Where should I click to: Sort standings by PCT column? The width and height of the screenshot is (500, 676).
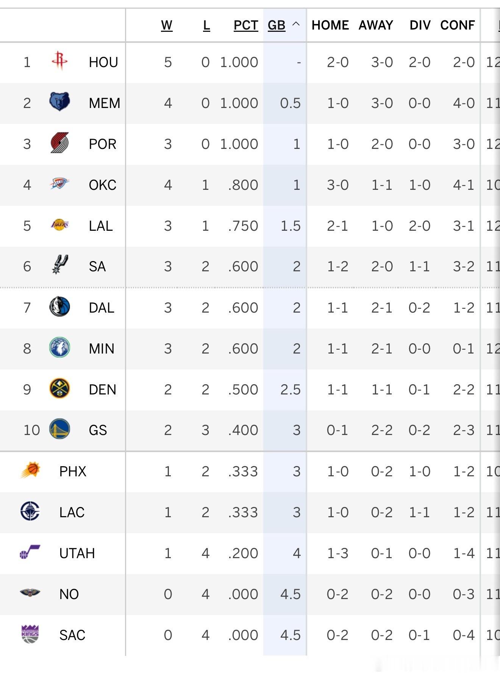246,25
